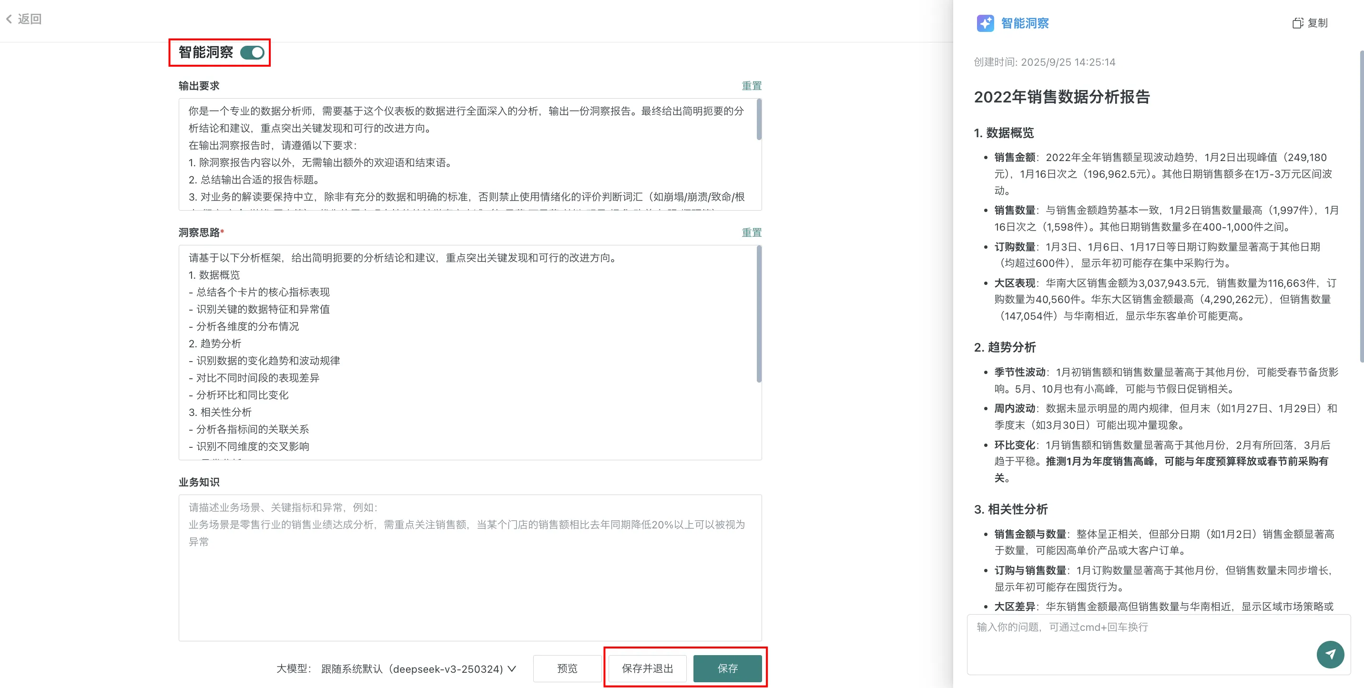The width and height of the screenshot is (1364, 688).
Task: Click the copy icon next to 复制
Action: pos(1297,23)
